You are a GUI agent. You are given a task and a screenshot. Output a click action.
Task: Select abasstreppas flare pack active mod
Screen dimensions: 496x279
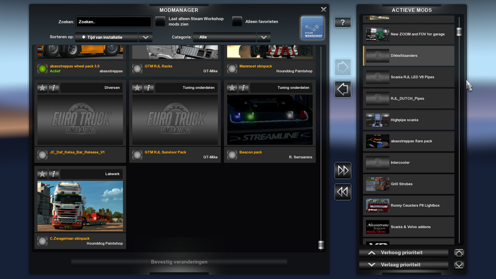409,141
